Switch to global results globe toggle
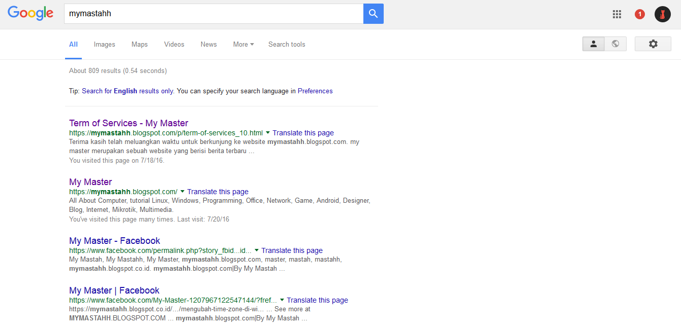Image resolution: width=681 pixels, height=328 pixels. point(615,44)
